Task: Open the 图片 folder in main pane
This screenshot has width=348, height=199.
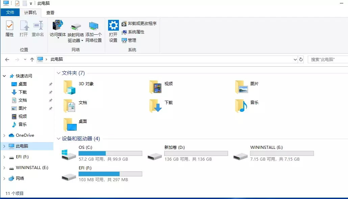Action: pos(247,87)
